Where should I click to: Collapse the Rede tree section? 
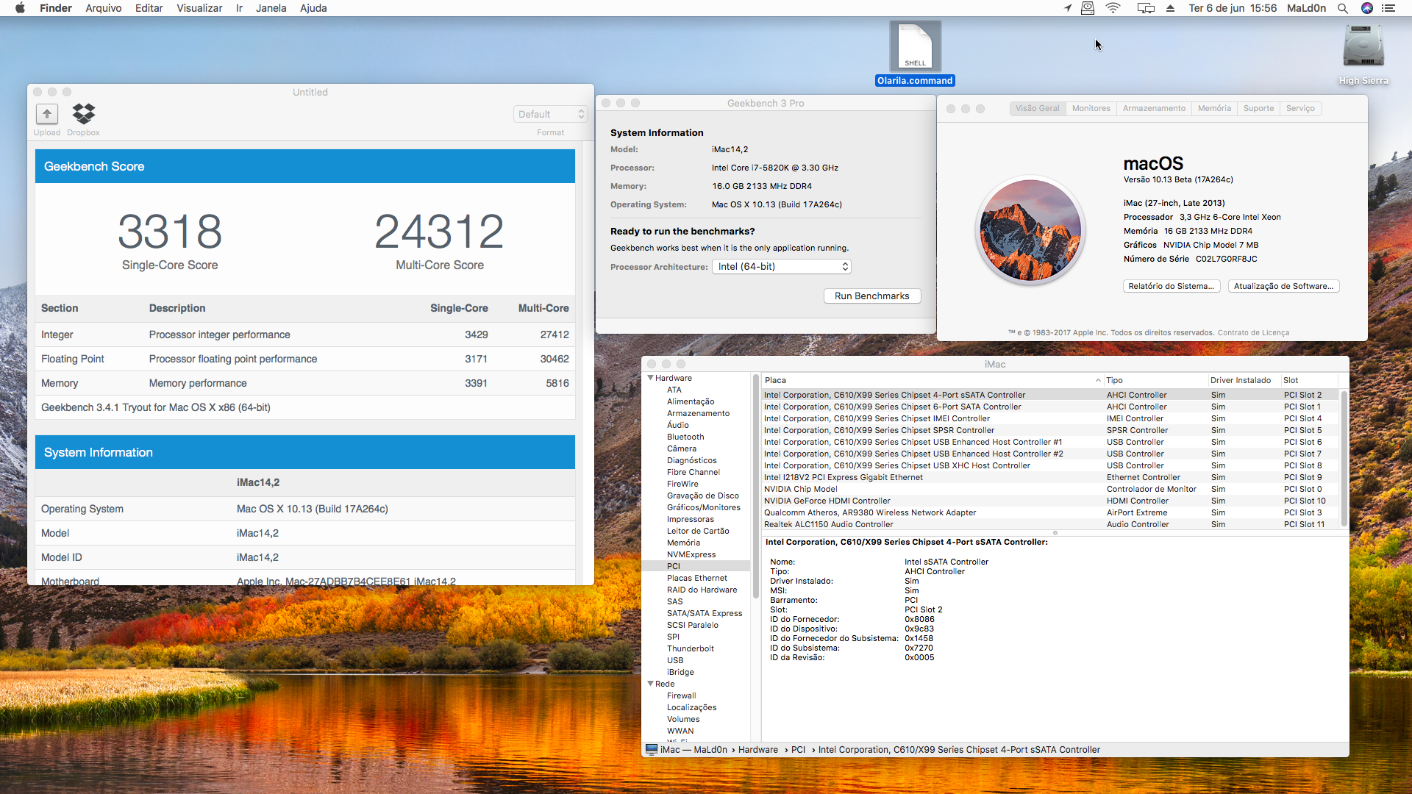pos(650,684)
